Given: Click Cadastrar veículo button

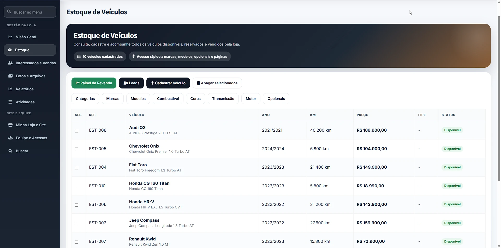Looking at the screenshot, I should [x=168, y=83].
